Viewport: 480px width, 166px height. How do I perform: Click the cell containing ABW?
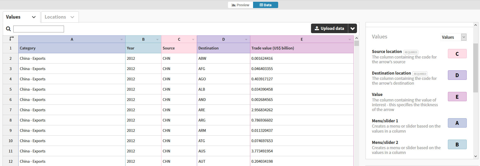223,58
